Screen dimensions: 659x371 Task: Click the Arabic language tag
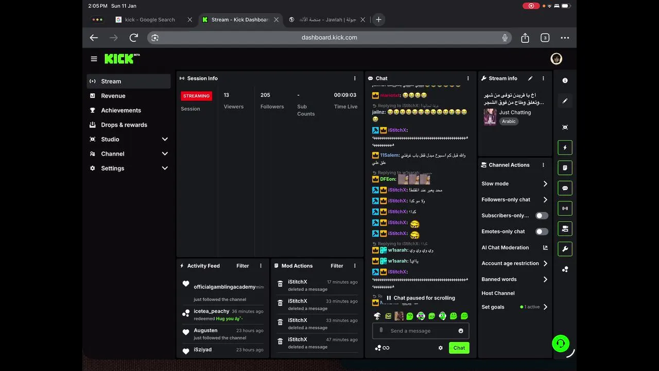click(x=509, y=122)
